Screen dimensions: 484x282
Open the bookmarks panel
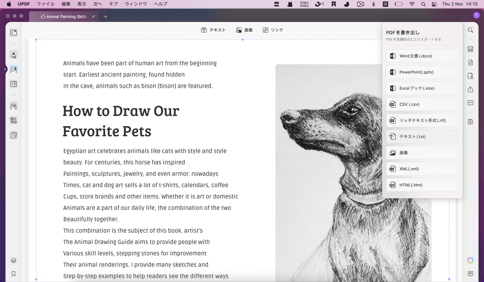pyautogui.click(x=13, y=273)
